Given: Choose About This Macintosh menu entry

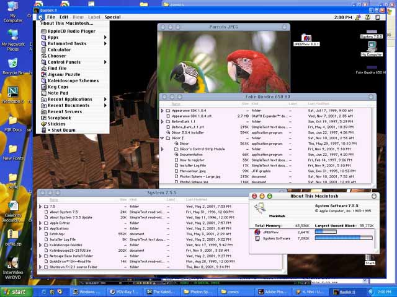Looking at the screenshot, I should (73, 23).
